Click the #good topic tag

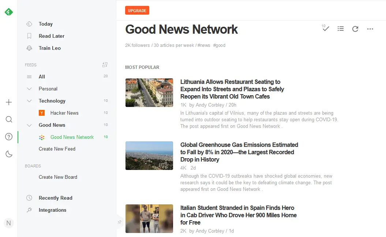(x=219, y=45)
